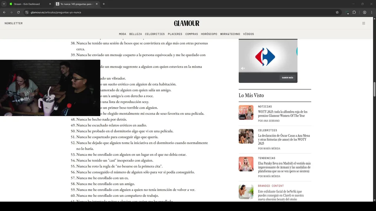Viewport: 376px width, 211px height.
Task: Open the Extensions puzzle menu
Action: click(354, 12)
